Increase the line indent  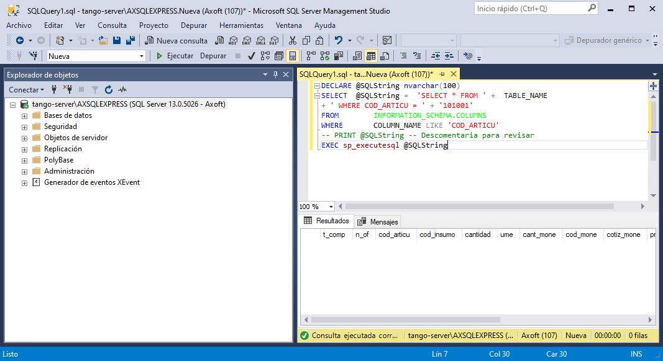point(449,56)
